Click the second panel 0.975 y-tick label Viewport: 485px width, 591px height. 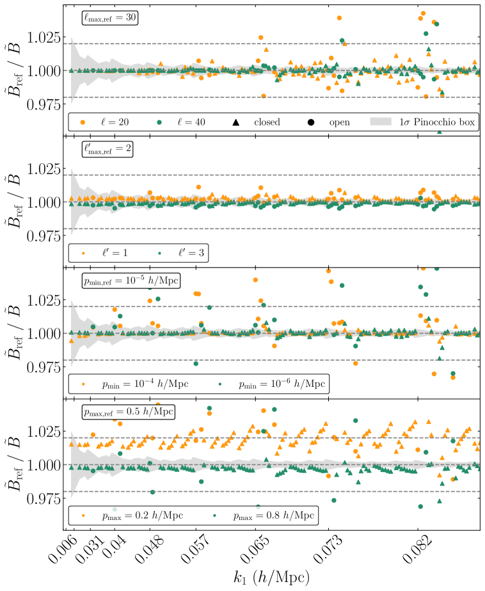pos(44,236)
